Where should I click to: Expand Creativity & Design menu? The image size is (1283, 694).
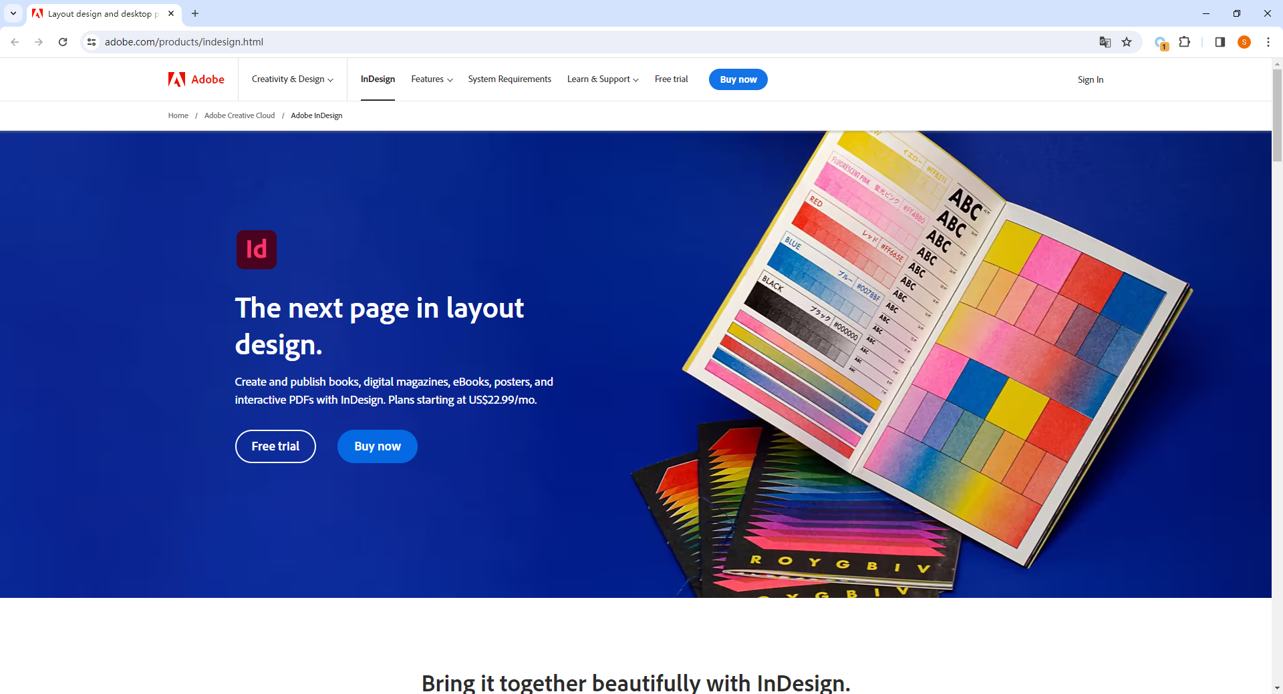point(293,79)
